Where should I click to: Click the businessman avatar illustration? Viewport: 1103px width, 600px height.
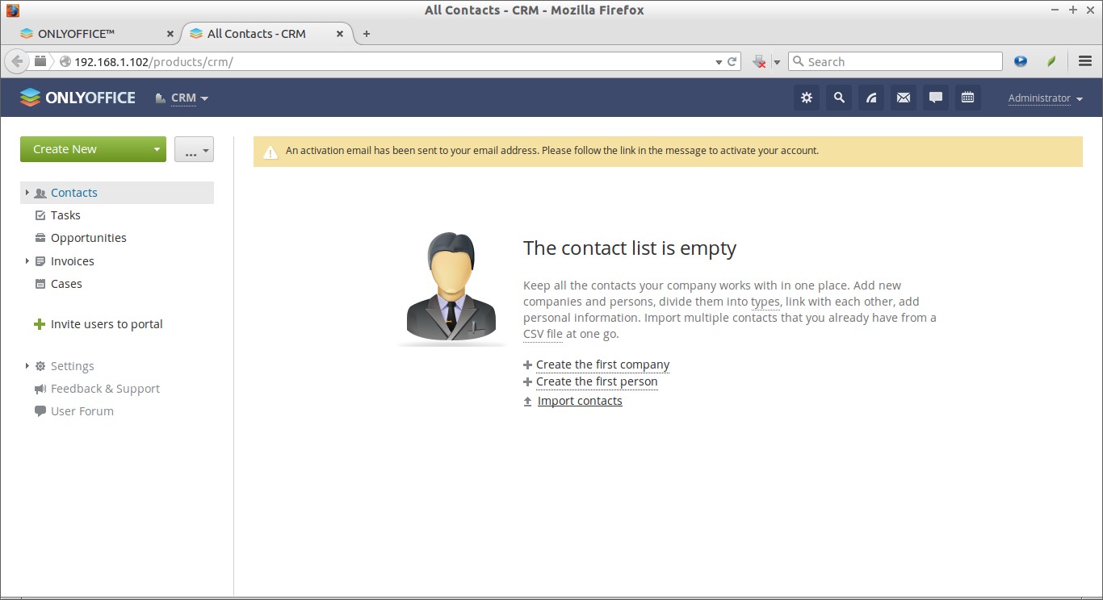coord(451,289)
